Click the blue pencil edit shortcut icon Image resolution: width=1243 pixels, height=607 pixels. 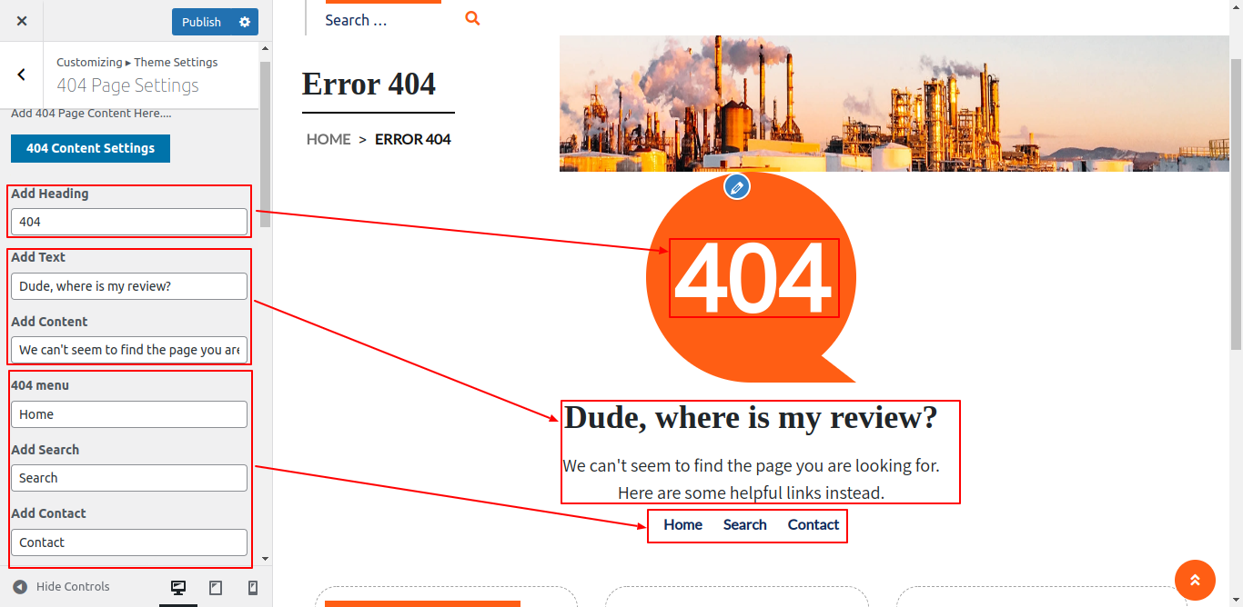point(737,187)
